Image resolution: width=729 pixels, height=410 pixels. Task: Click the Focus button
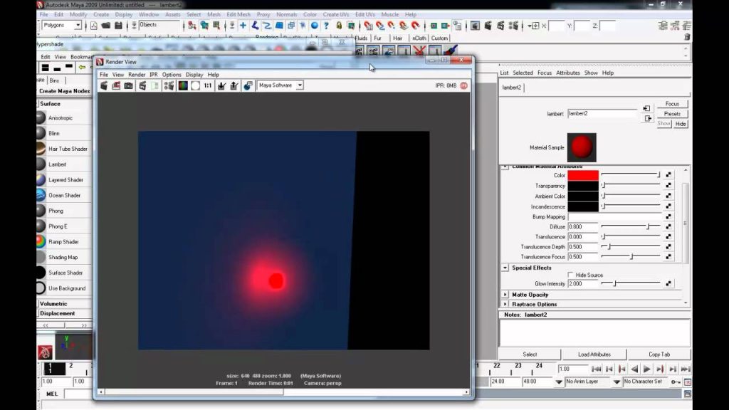[672, 104]
